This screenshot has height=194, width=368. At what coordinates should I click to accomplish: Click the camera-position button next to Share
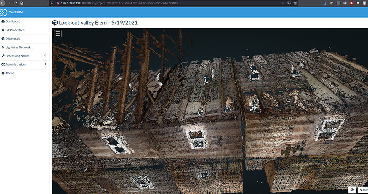tap(352, 190)
